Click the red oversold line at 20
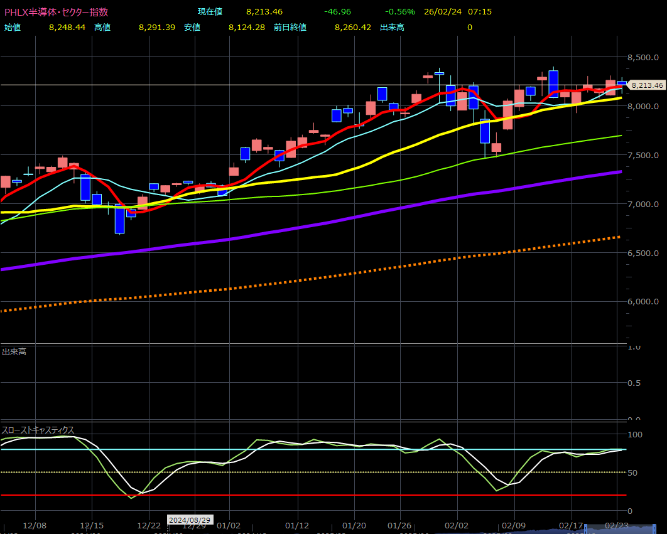 (x=314, y=495)
